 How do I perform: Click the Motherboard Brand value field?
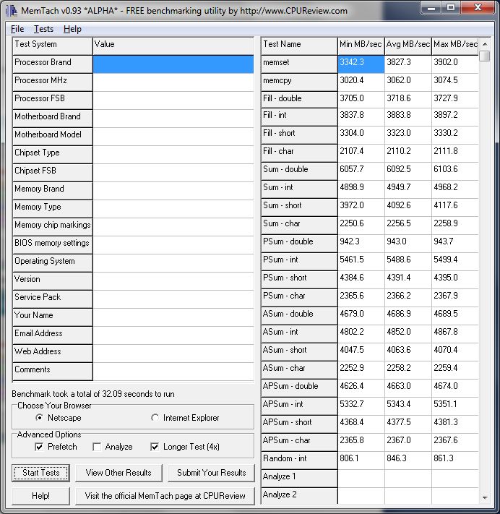173,119
